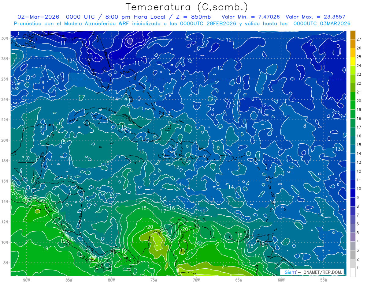Click the "22N" latitude axis label

click(5, 120)
